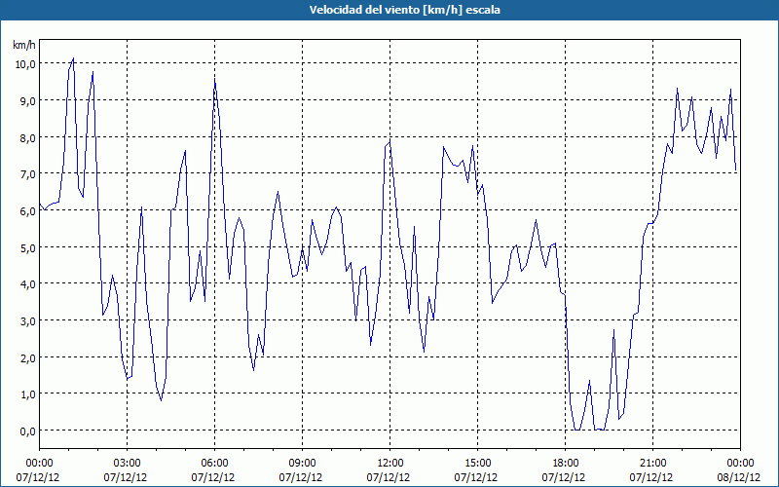This screenshot has width=779, height=487.
Task: Click the 10,0 y-axis value
Action: click(25, 64)
